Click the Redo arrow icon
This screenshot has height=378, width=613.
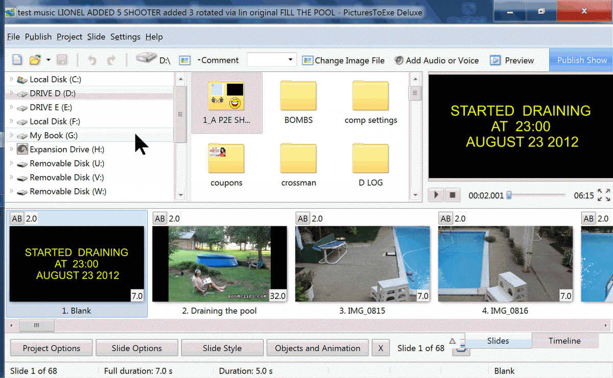tap(111, 60)
